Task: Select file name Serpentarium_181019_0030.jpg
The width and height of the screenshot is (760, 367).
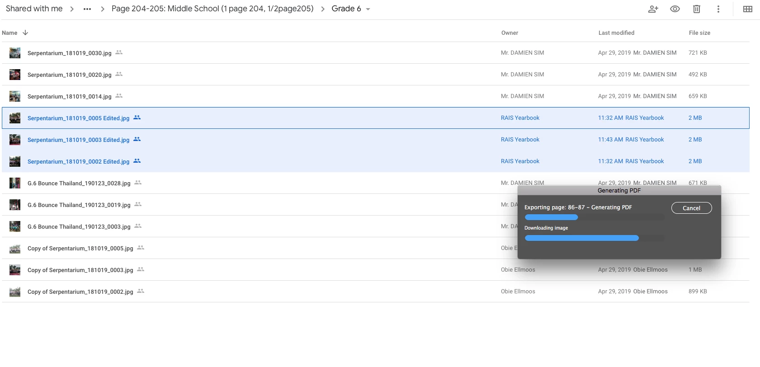Action: point(69,53)
